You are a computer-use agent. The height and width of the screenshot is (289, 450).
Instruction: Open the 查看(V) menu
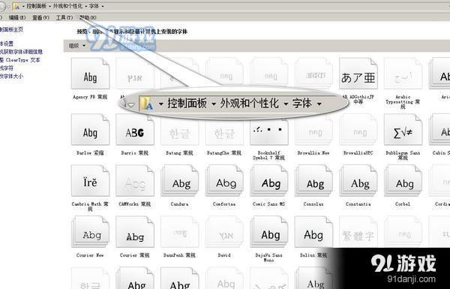pos(40,18)
